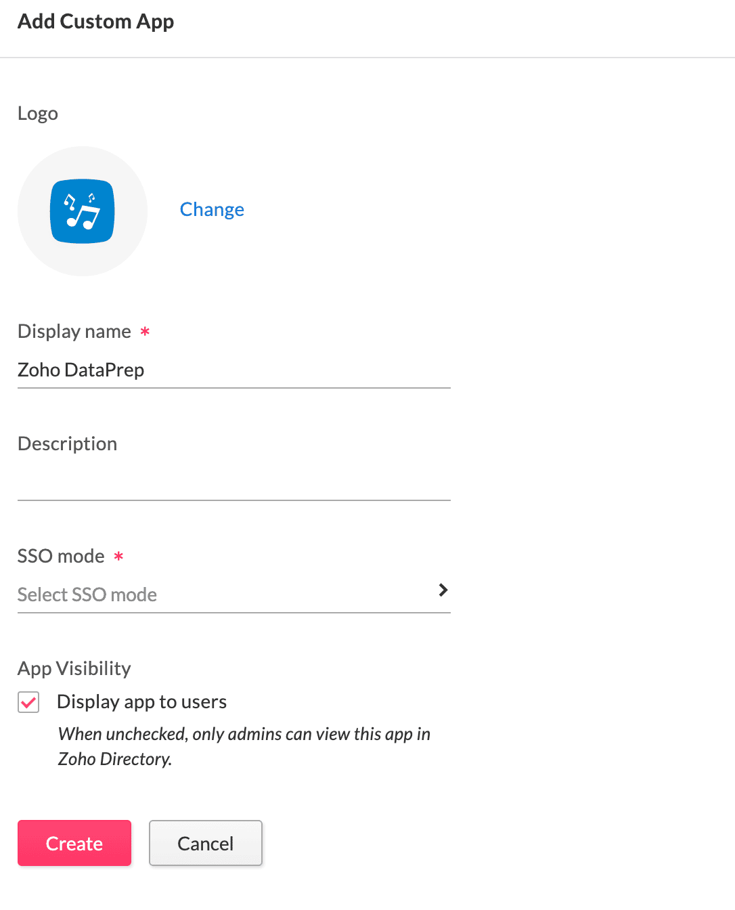Click the Description field label
The image size is (735, 910).
point(68,444)
